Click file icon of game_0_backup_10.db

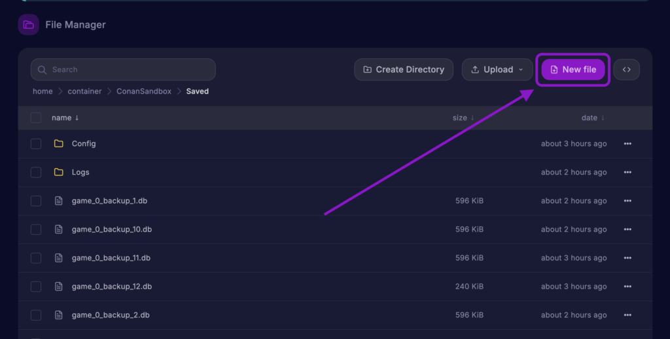click(58, 230)
